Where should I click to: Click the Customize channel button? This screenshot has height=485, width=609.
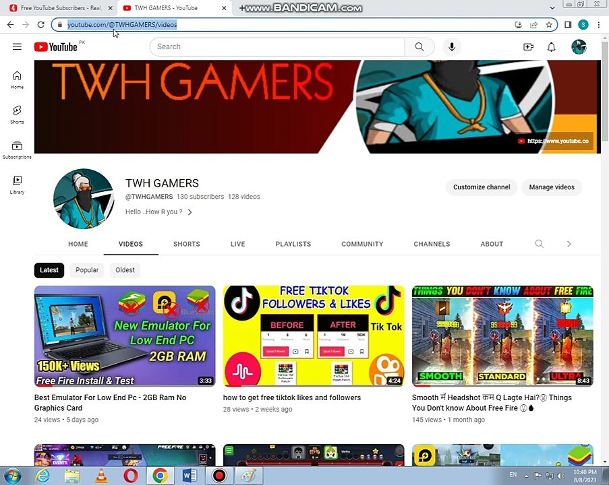tap(482, 187)
